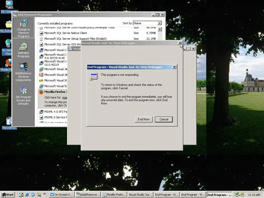This screenshot has width=264, height=198.
Task: Open the Start menu
Action: pos(7,195)
